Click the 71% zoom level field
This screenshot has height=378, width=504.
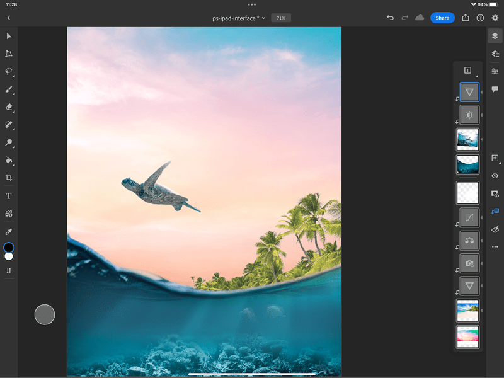(x=281, y=18)
